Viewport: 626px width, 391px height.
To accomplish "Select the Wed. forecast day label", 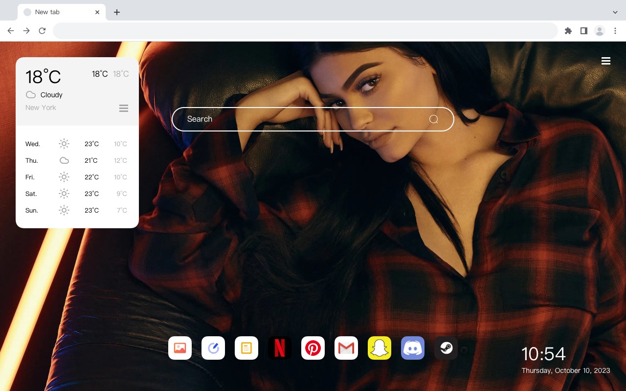I will click(x=33, y=144).
